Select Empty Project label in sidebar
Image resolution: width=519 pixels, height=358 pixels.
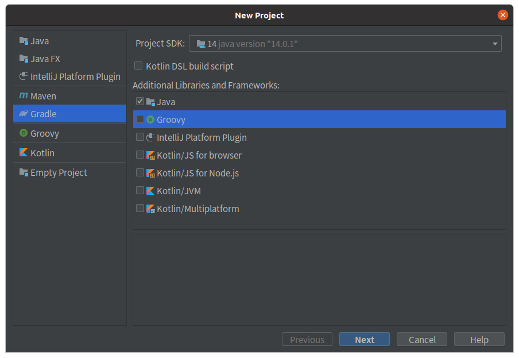pyautogui.click(x=59, y=172)
